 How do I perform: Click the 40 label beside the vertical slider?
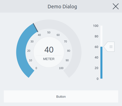tap(96, 58)
